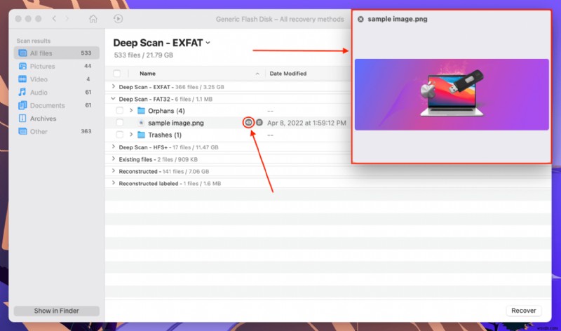
Task: Select Documents category in sidebar
Action: (57, 105)
